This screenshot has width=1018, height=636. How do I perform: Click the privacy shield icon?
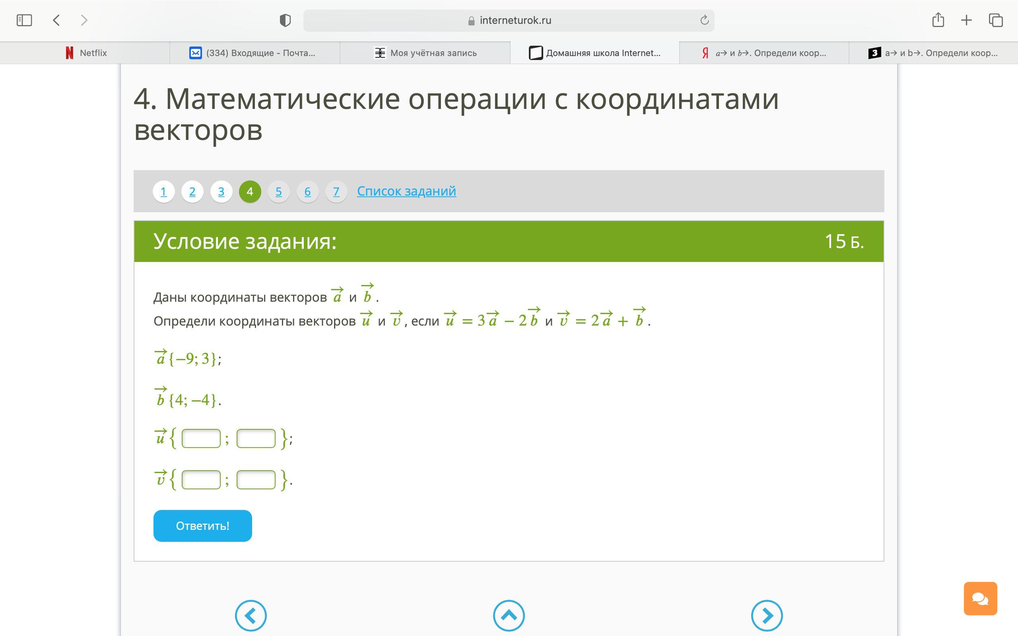(285, 20)
